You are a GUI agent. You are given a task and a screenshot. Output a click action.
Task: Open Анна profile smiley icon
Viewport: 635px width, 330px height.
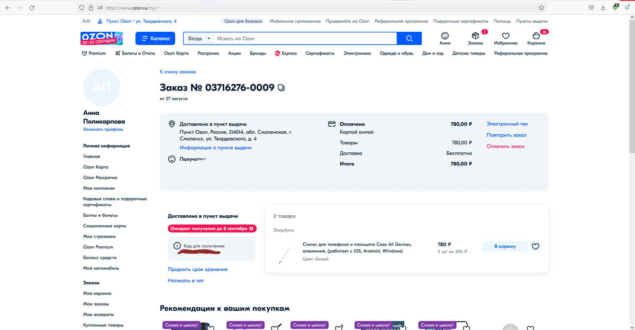click(x=445, y=35)
